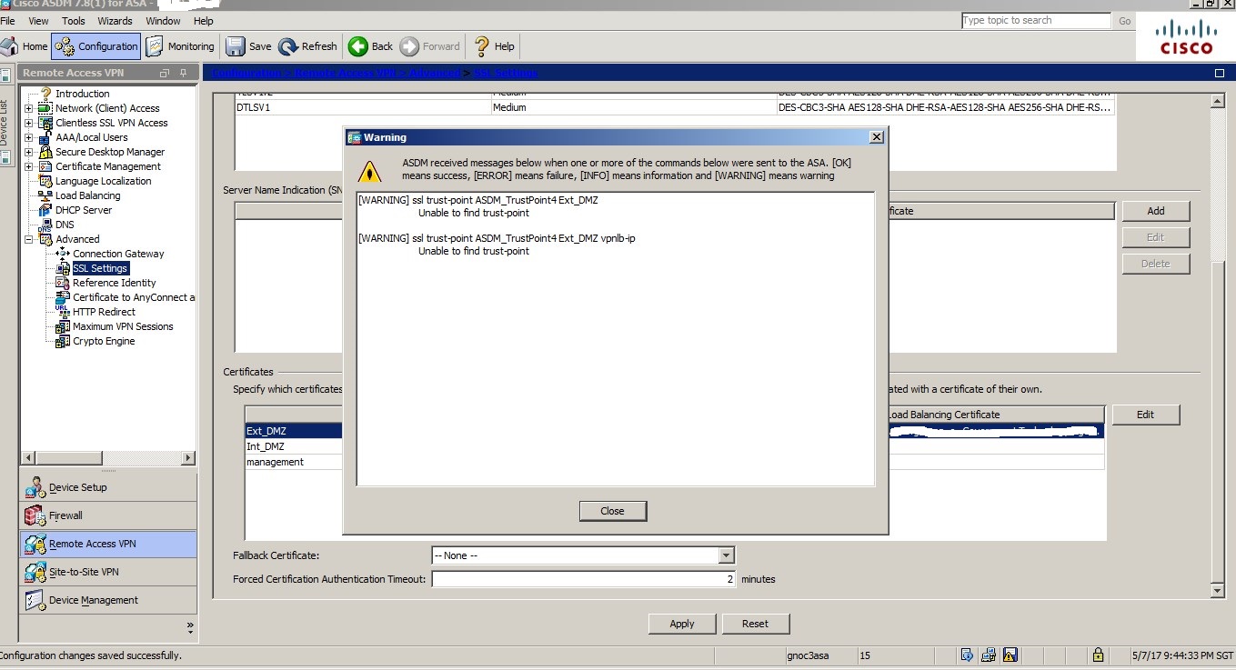1236x670 pixels.
Task: Select the DTLSV1 cipher row
Action: [x=674, y=107]
